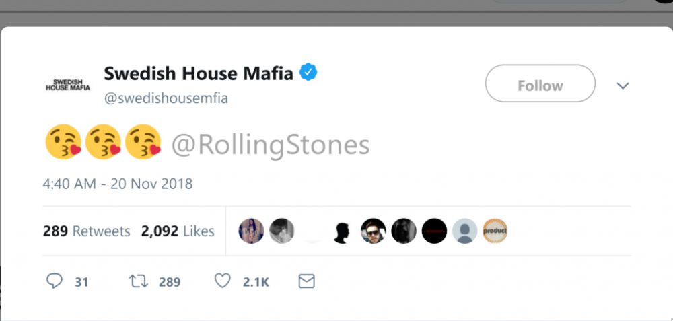Open the sunglasses man avatar

(x=373, y=231)
